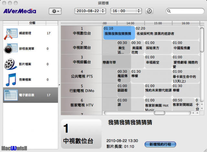Open 影片檔案 film reel icon
This screenshot has height=152, width=207.
[10, 64]
